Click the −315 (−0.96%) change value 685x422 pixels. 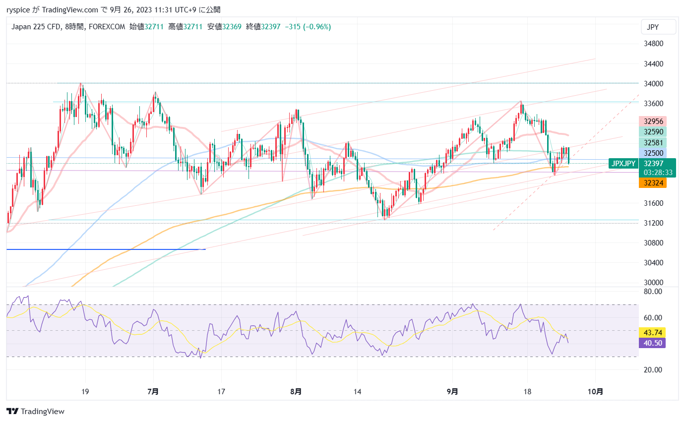coord(308,27)
